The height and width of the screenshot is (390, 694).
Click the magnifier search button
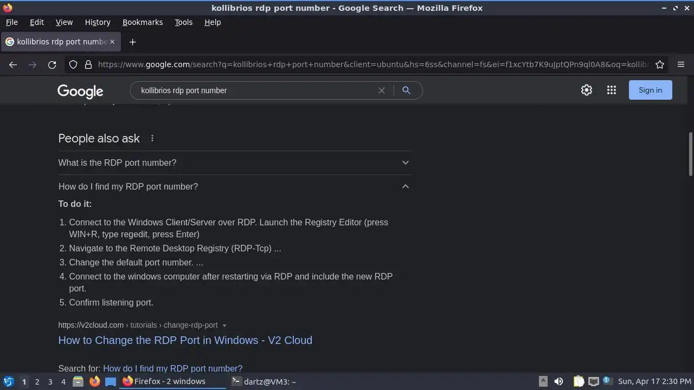click(x=406, y=90)
